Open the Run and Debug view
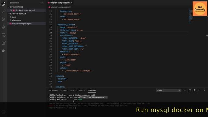 4,27
